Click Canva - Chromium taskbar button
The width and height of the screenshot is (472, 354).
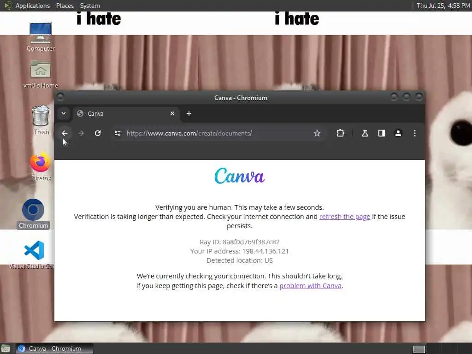pos(54,348)
